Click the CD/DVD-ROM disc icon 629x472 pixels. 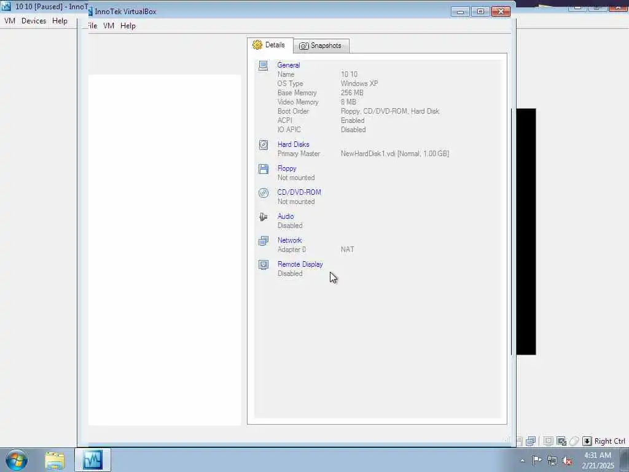click(263, 193)
